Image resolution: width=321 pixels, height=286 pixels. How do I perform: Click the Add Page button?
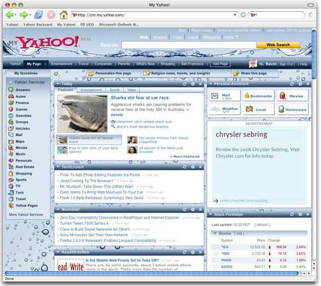pyautogui.click(x=220, y=64)
